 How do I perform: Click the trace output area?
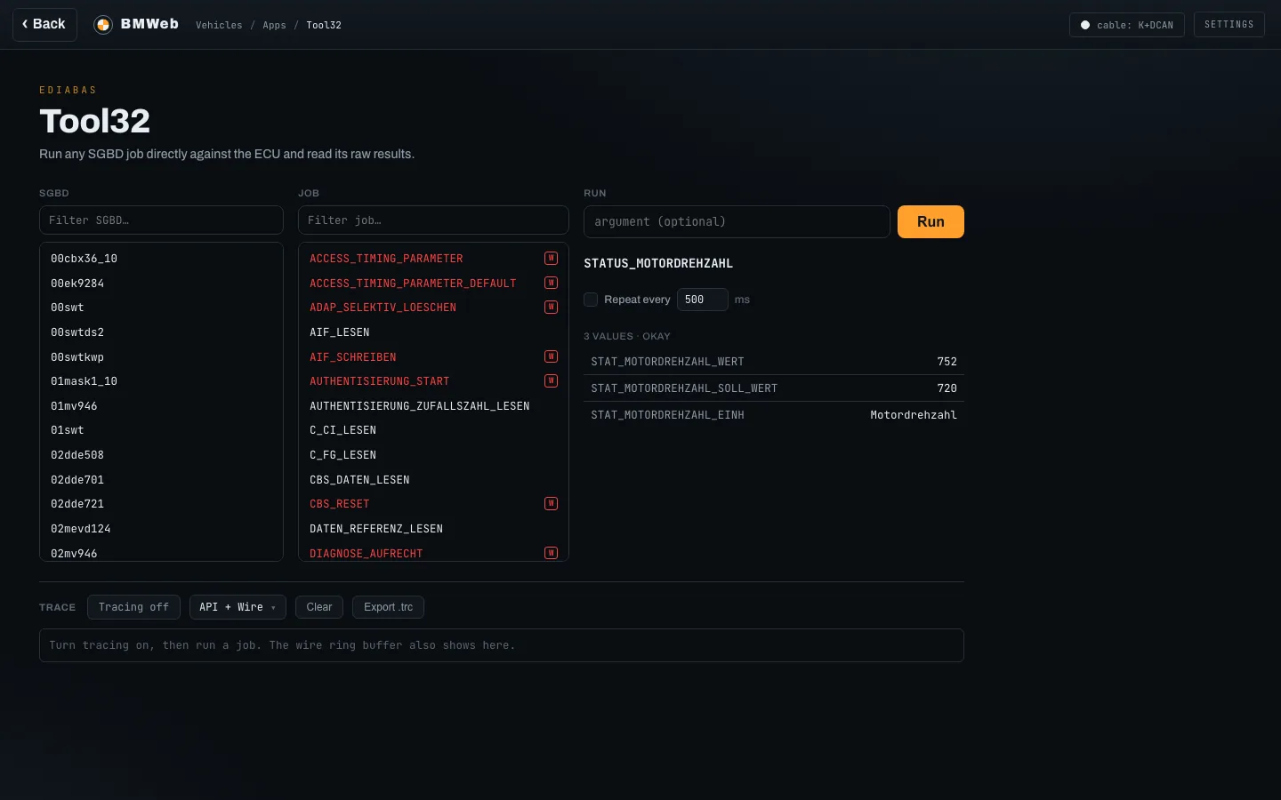[x=502, y=645]
